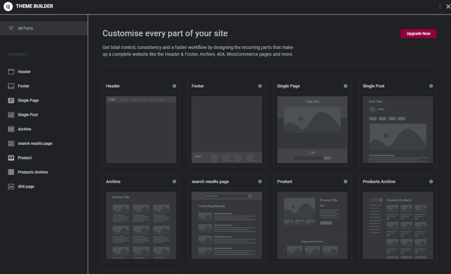The width and height of the screenshot is (451, 274).
Task: Show info for Products Archive card
Action: pos(431,181)
